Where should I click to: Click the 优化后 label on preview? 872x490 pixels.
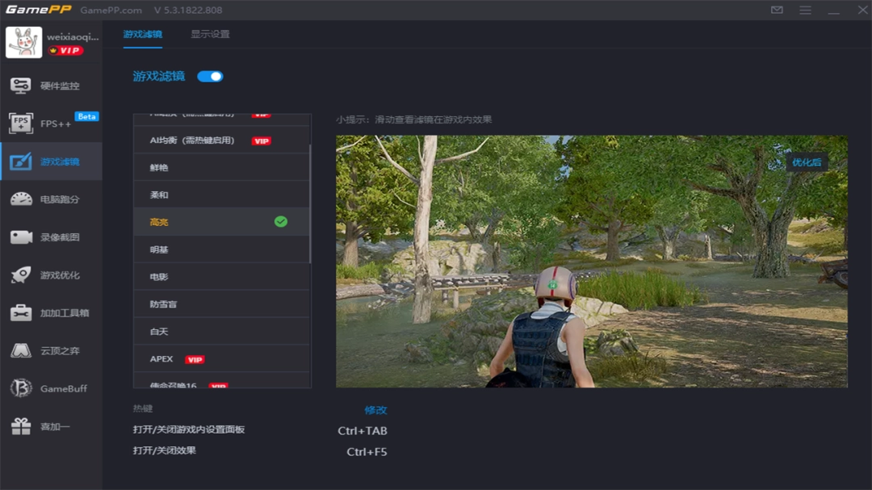806,162
